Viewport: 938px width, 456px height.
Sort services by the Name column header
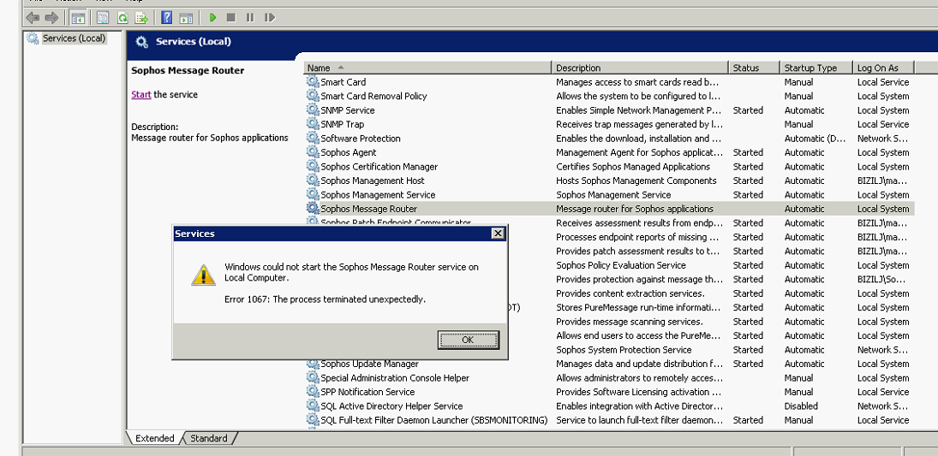coord(427,68)
